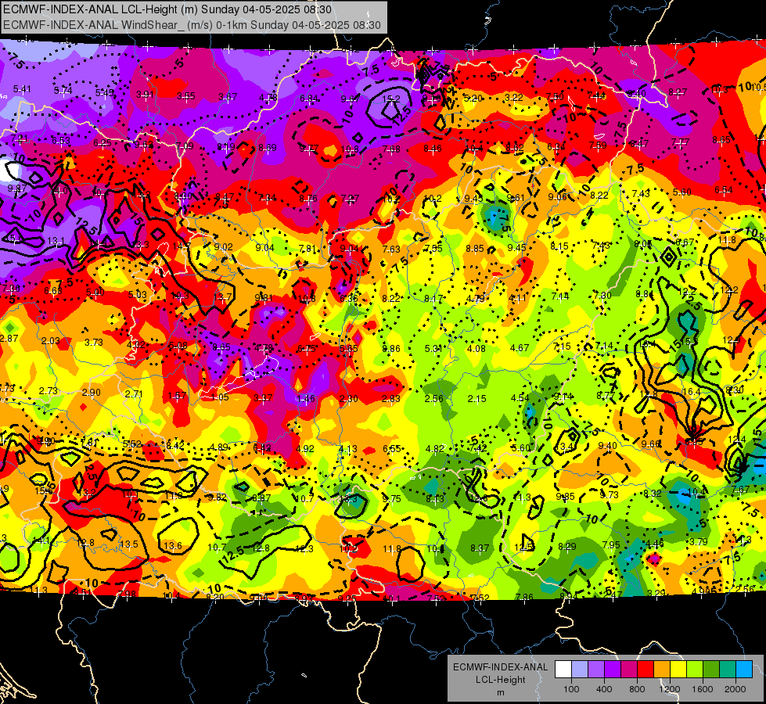Click the wind shear value 8.37

point(480,548)
